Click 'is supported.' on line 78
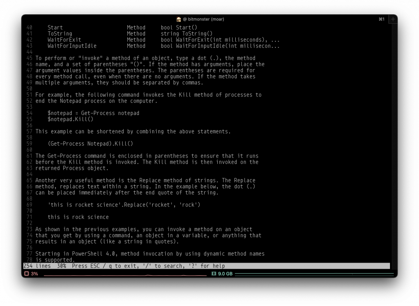 coord(55,260)
